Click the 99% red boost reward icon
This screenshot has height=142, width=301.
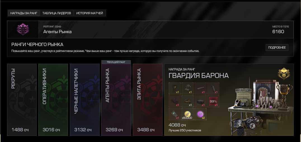click(x=213, y=101)
